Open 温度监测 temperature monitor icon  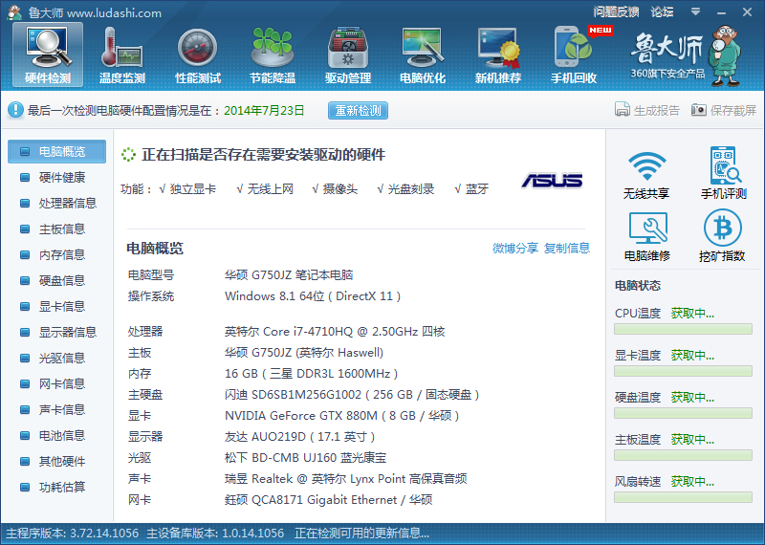[x=122, y=54]
